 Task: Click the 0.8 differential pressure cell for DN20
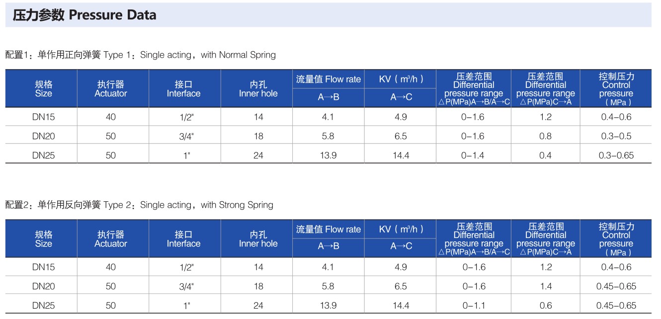click(546, 137)
